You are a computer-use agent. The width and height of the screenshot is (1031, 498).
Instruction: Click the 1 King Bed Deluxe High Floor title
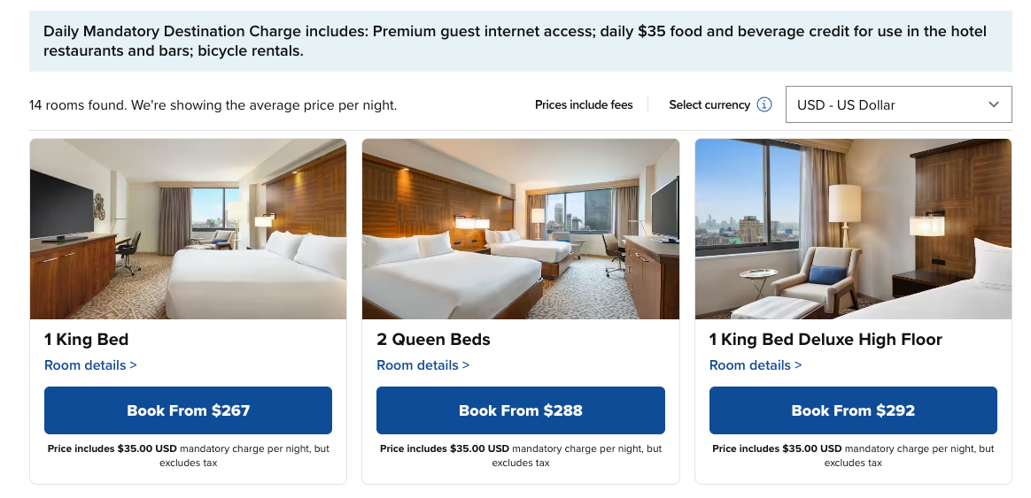[826, 340]
